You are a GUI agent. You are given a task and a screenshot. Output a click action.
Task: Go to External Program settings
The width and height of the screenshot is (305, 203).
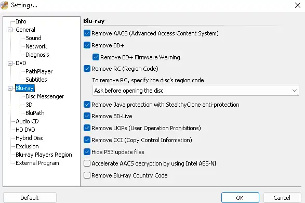point(37,163)
